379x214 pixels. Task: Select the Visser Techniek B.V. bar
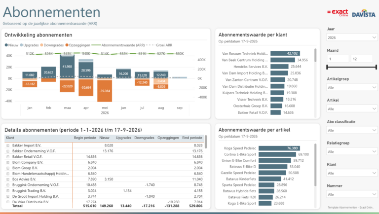tap(277, 99)
